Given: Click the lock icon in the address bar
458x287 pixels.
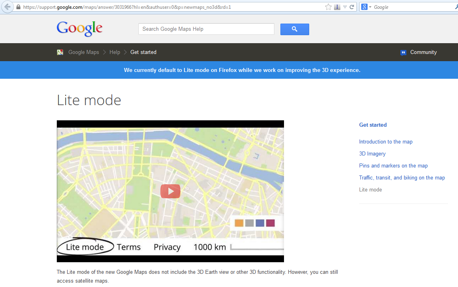Looking at the screenshot, I should 18,7.
